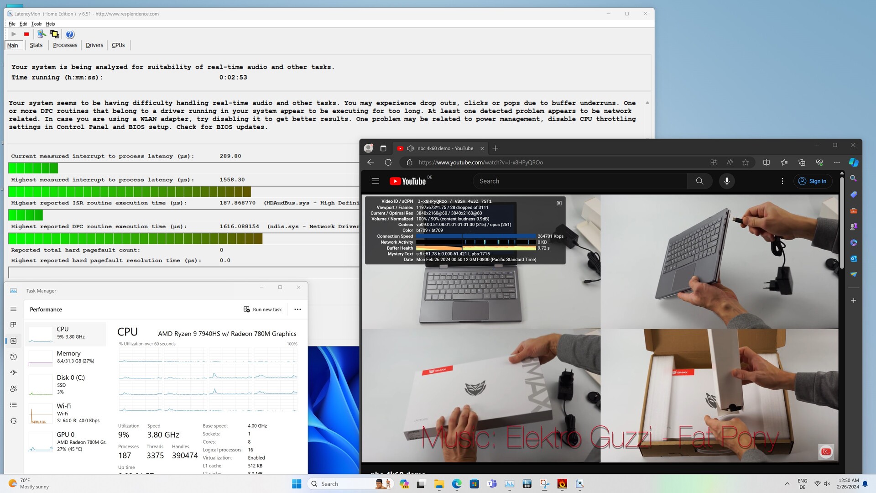This screenshot has height=493, width=876.
Task: Click the green play start monitor button
Action: (x=14, y=34)
